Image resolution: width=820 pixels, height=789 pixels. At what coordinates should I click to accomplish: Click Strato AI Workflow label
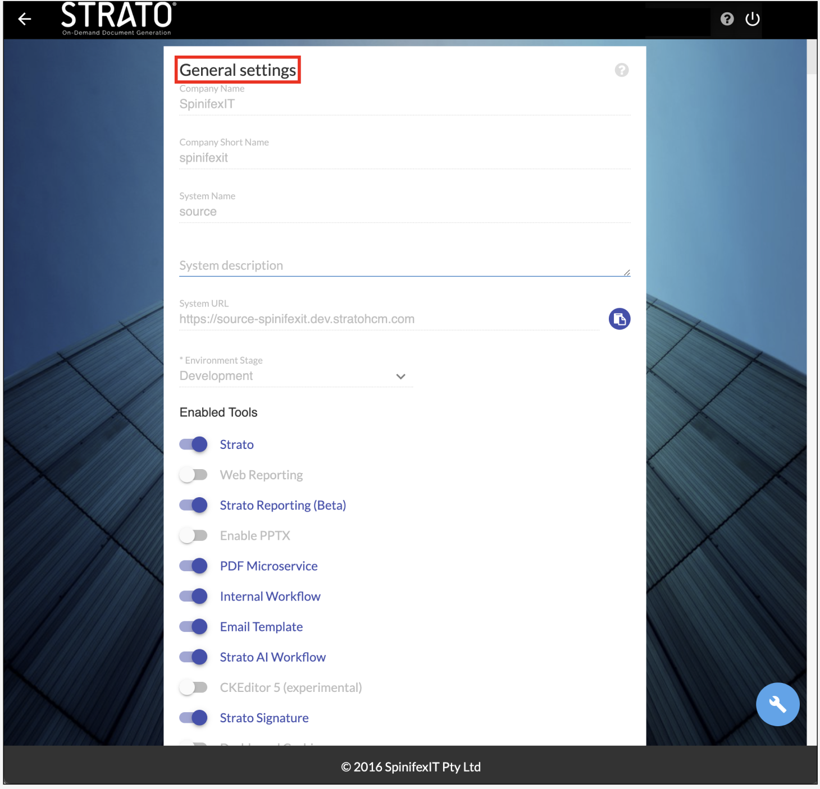272,657
